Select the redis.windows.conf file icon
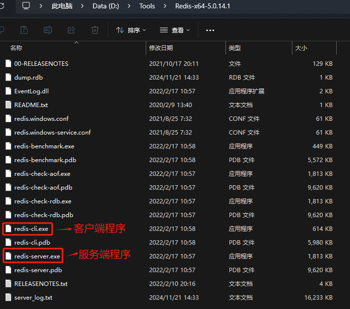Screen dimensions: 350x309 tap(8, 118)
